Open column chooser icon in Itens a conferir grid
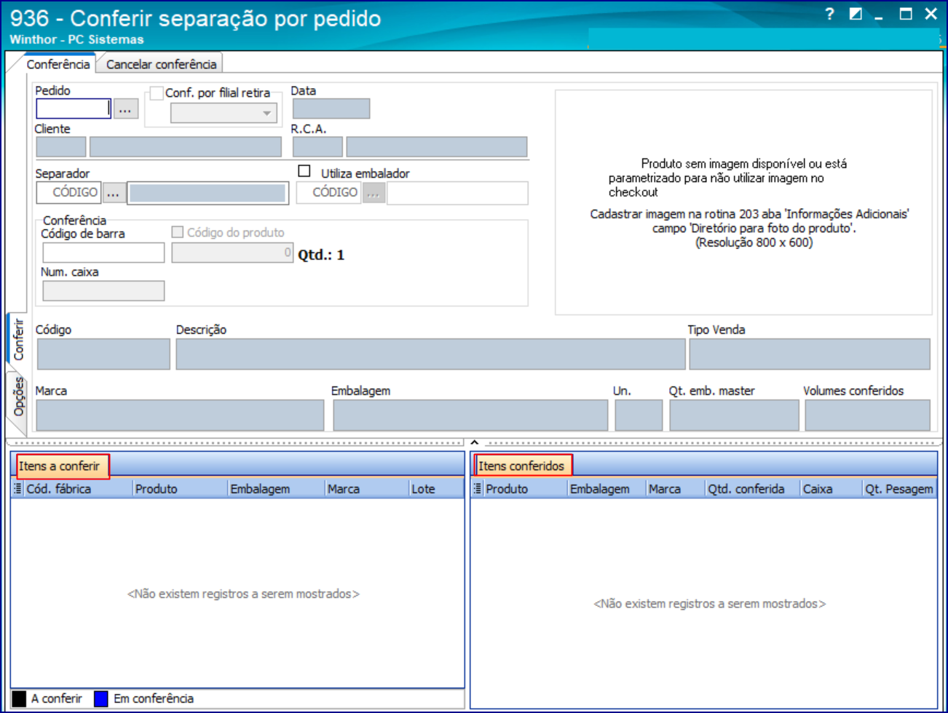 click(x=18, y=489)
